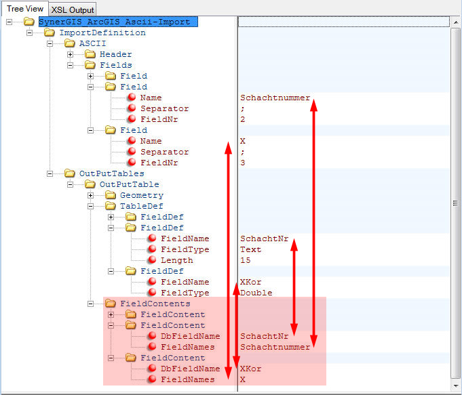Viewport: 462px width, 395px height.
Task: Click the red bullet icon beside Length
Action: (152, 260)
